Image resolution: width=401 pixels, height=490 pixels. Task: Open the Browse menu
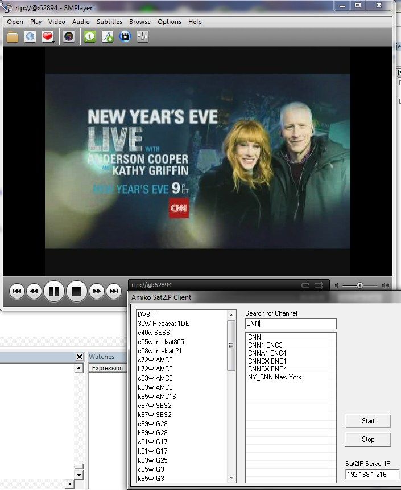point(140,22)
